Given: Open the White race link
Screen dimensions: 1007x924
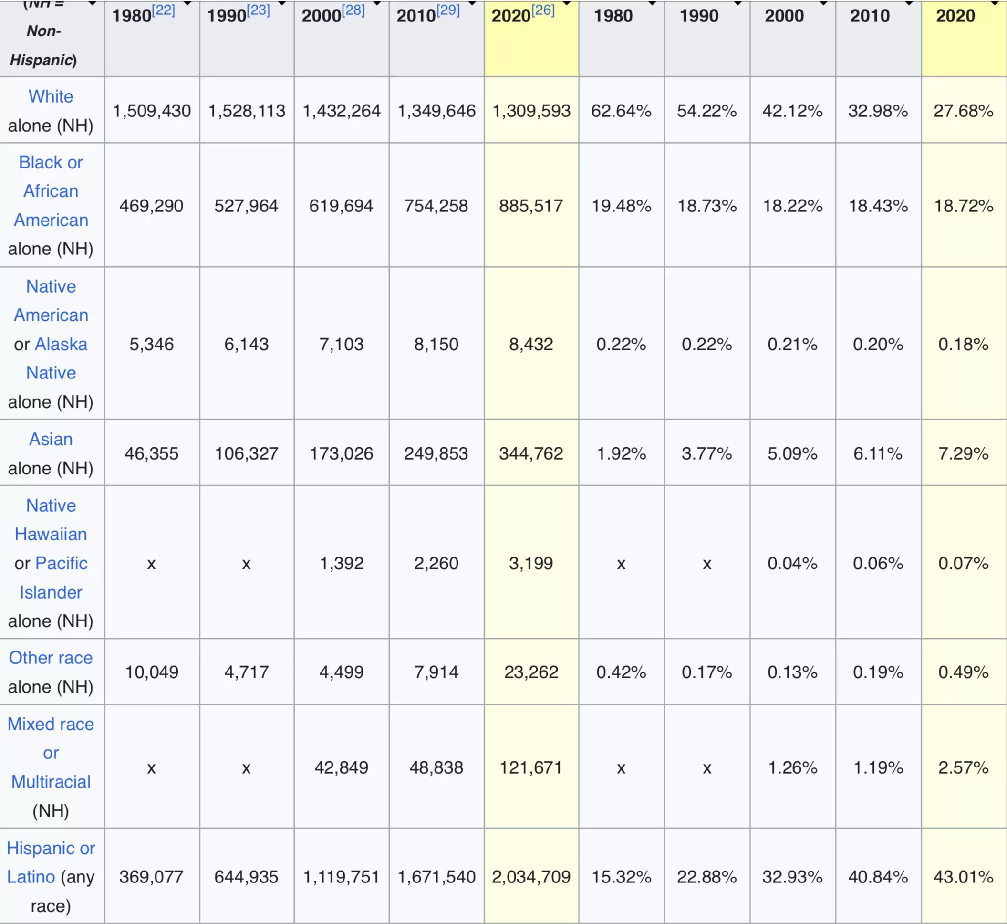Looking at the screenshot, I should [51, 96].
